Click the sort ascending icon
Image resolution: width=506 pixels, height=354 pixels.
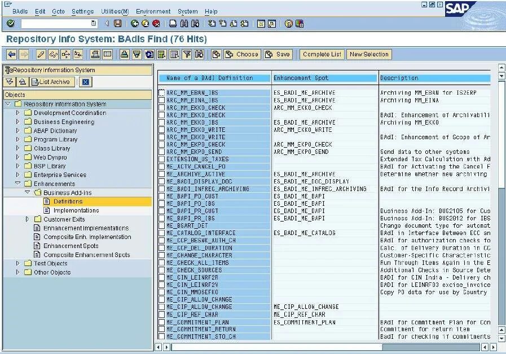click(124, 54)
